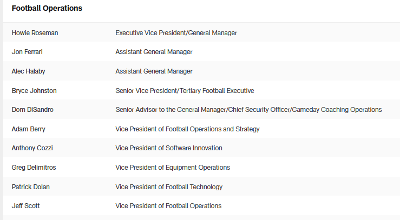Click Vice President of Football Operations and Strategy

[187, 129]
